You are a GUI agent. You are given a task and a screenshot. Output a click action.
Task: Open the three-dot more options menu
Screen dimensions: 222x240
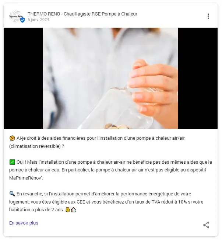(x=208, y=16)
